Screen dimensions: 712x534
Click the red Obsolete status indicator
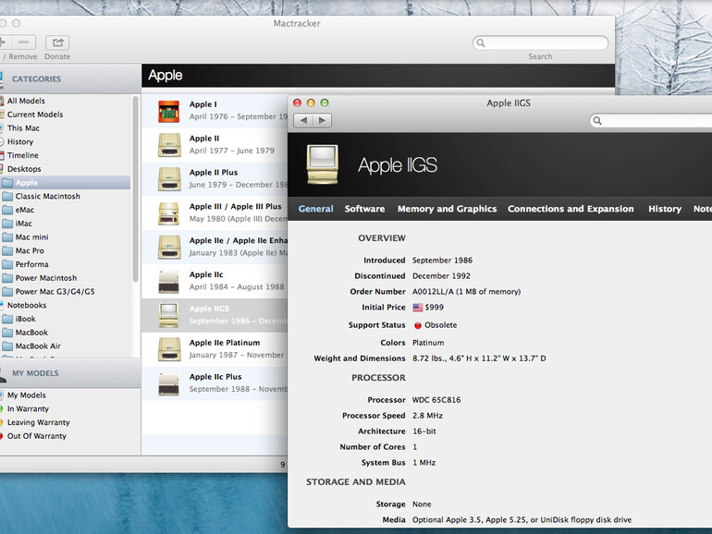(x=418, y=325)
